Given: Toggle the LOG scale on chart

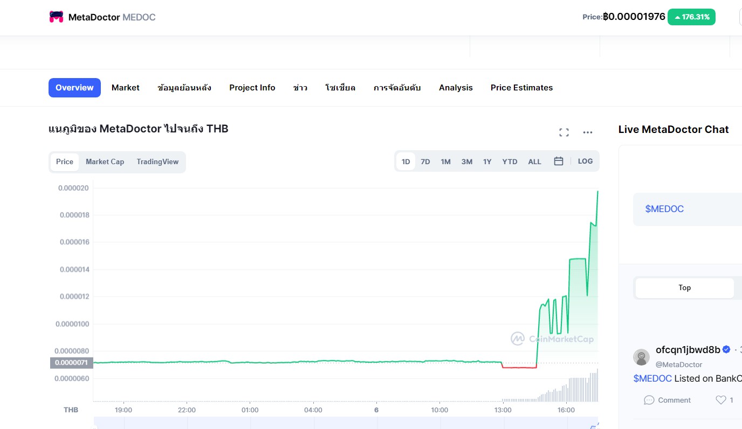Looking at the screenshot, I should pos(585,161).
